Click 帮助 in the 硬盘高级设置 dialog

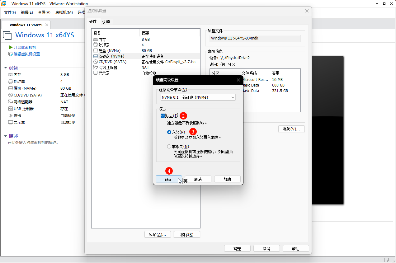[227, 179]
